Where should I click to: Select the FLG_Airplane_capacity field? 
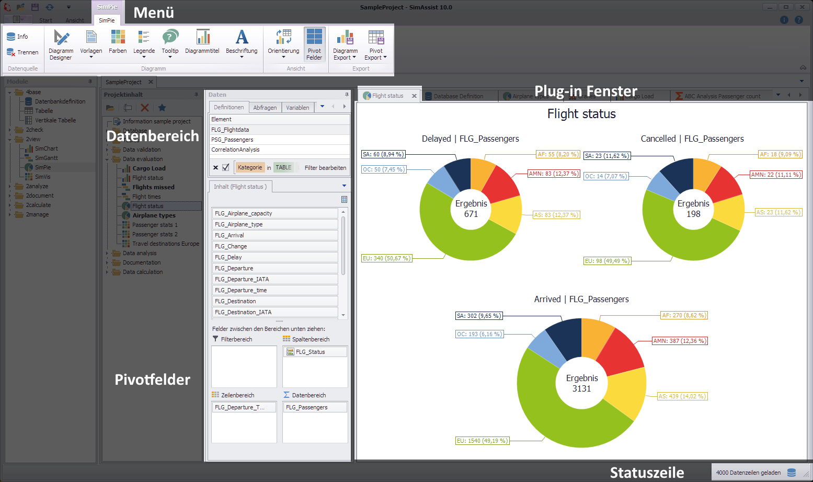click(274, 213)
